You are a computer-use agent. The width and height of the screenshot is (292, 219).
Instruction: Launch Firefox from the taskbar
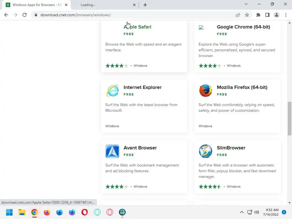click(x=47, y=212)
